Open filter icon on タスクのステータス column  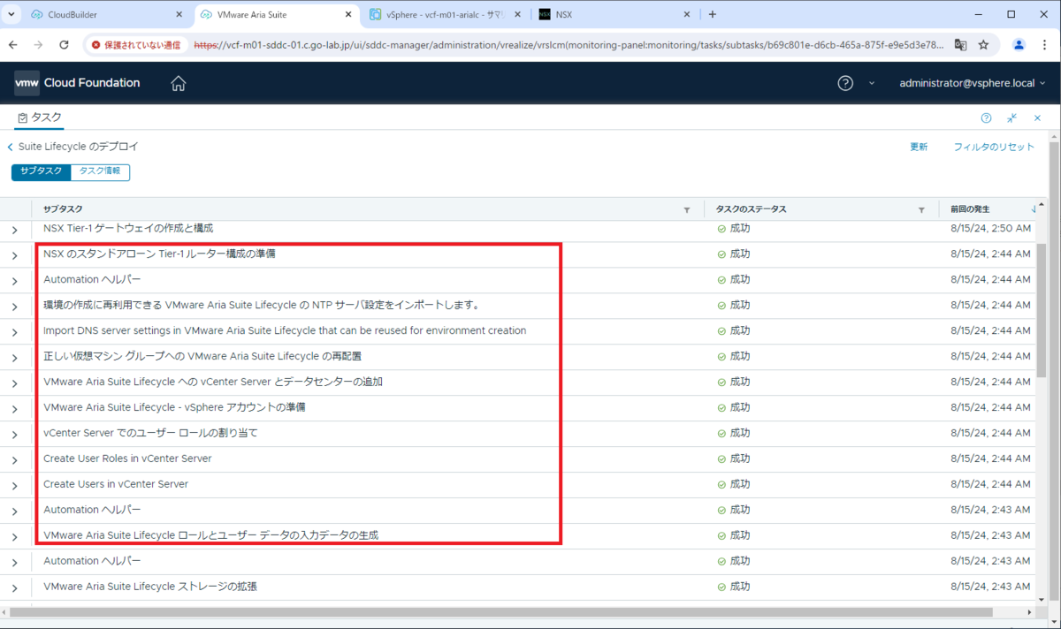[x=921, y=209]
